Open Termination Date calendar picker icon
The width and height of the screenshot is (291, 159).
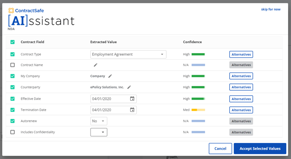[x=132, y=110]
